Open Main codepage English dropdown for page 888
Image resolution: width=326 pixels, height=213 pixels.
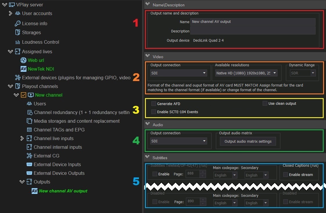point(225,175)
